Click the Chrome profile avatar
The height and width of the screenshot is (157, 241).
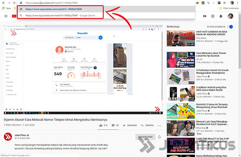click(x=232, y=3)
